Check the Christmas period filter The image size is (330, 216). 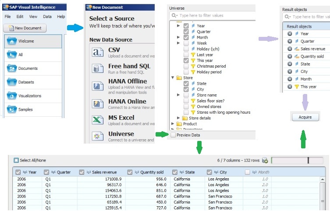pyautogui.click(x=186, y=66)
